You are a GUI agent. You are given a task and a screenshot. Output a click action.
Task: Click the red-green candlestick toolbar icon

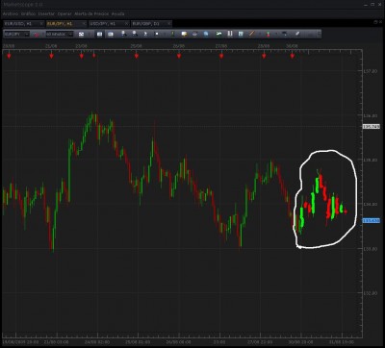click(268, 34)
